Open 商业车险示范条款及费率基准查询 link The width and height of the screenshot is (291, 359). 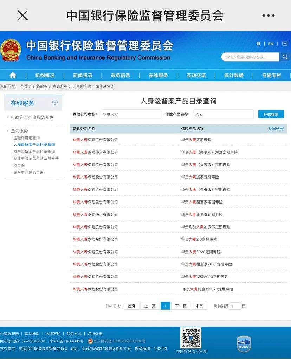[x=36, y=162]
